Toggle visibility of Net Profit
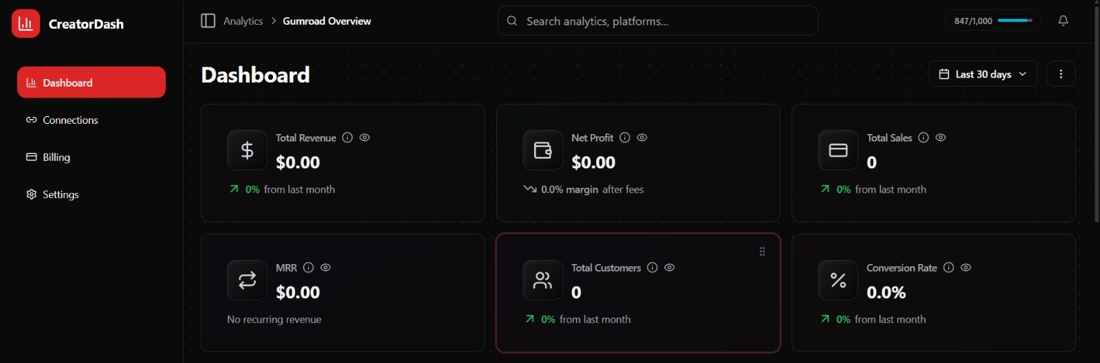Screen dimensions: 1100x363 pos(641,137)
